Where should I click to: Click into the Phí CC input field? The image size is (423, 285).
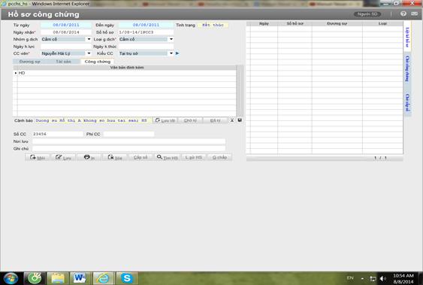pyautogui.click(x=128, y=134)
